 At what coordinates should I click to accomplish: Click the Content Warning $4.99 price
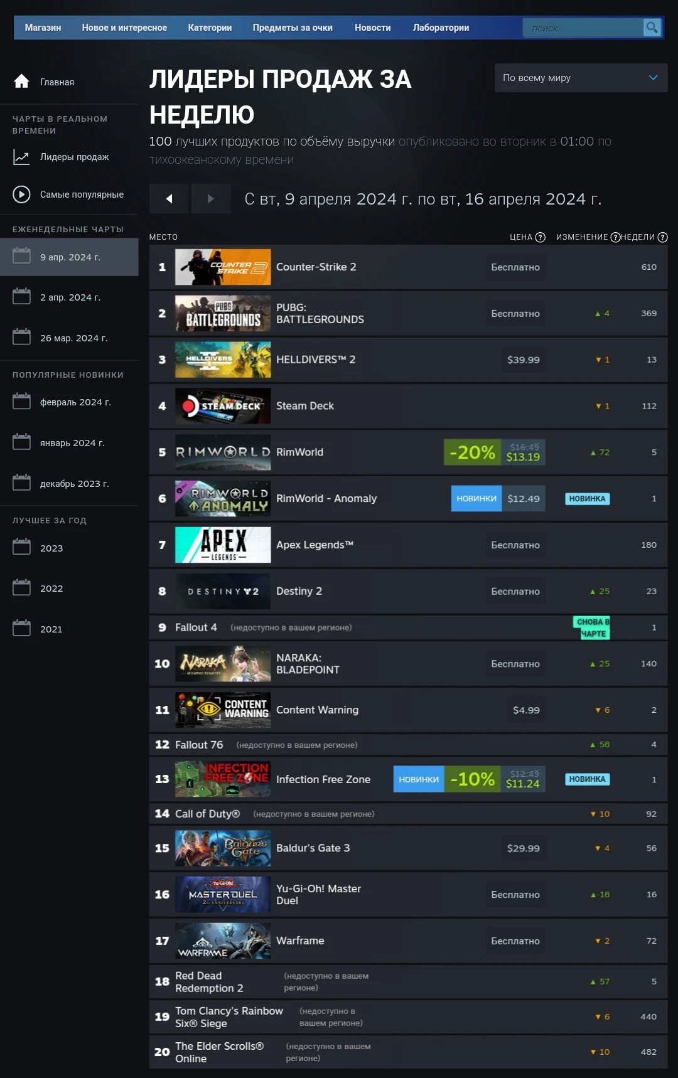[526, 710]
